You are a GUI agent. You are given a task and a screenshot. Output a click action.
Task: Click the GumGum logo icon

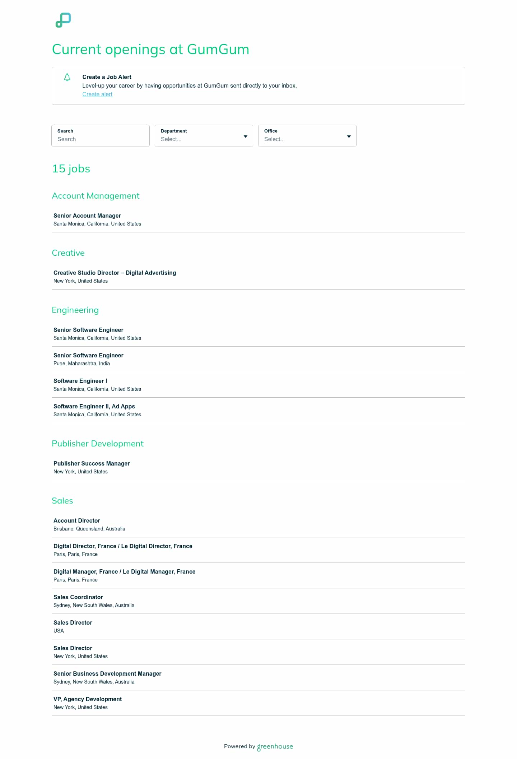pos(63,20)
